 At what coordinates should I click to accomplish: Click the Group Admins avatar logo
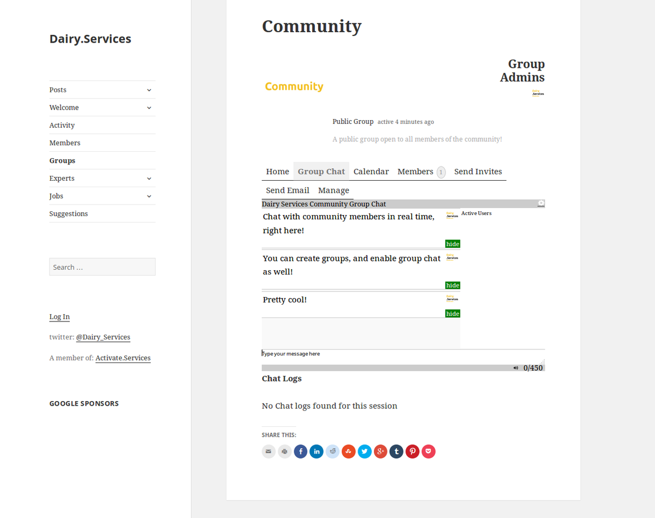point(538,93)
